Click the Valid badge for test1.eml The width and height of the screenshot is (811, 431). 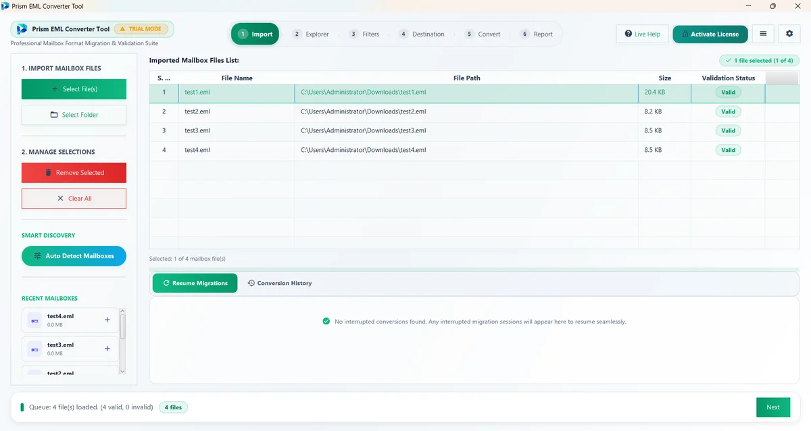pos(728,92)
